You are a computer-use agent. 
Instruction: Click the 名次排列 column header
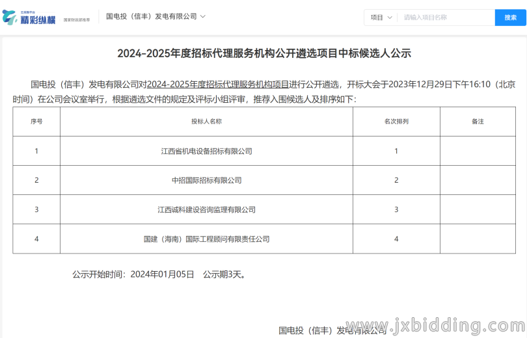tap(396, 122)
